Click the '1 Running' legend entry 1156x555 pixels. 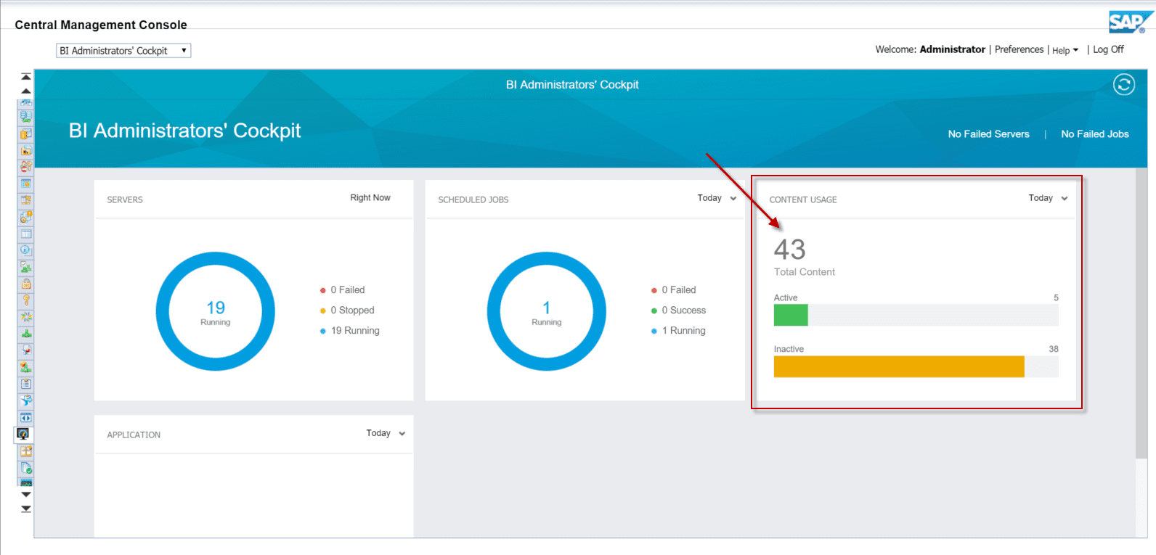click(678, 330)
